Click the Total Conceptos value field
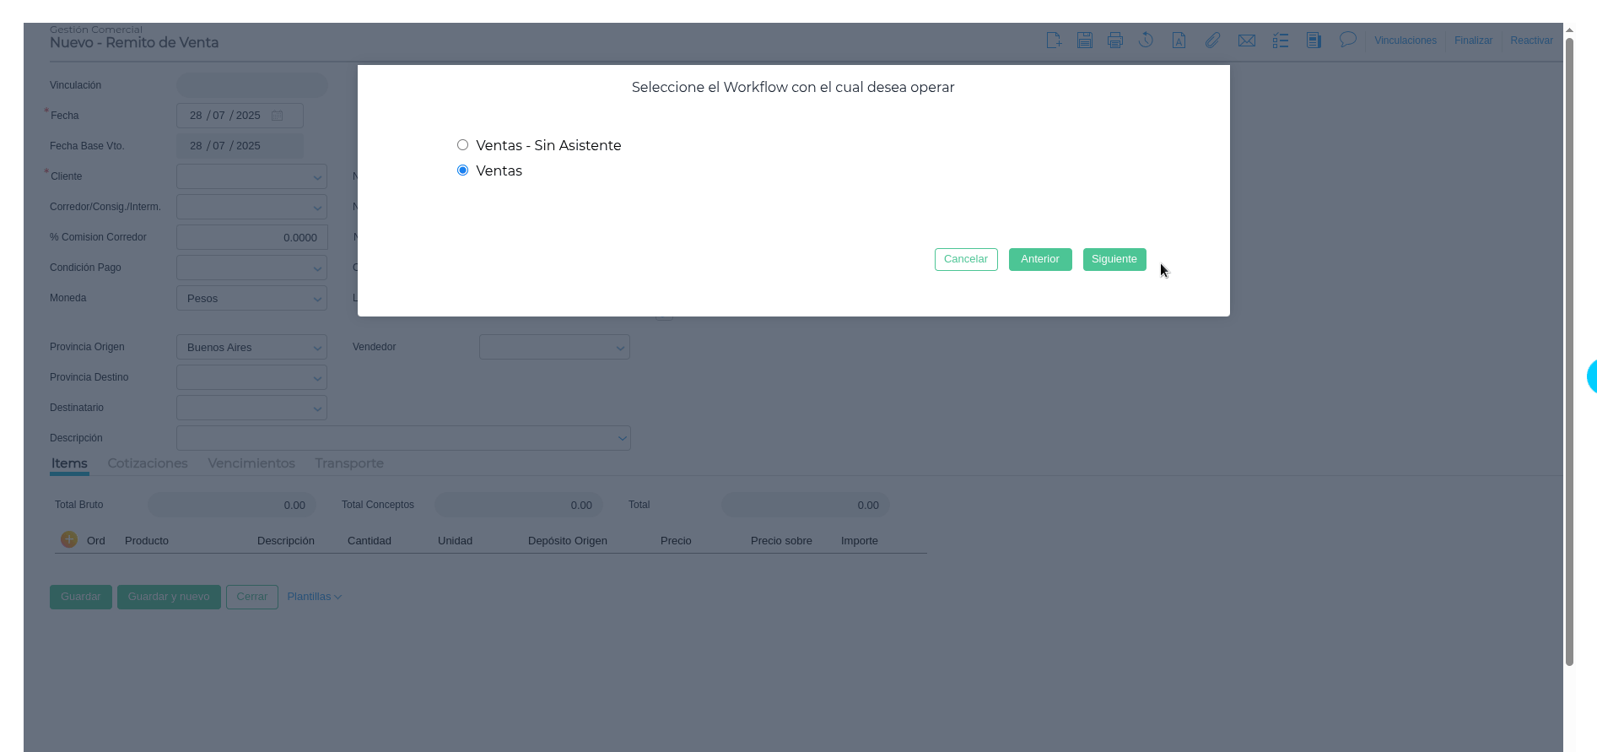This screenshot has height=752, width=1597. [x=519, y=505]
